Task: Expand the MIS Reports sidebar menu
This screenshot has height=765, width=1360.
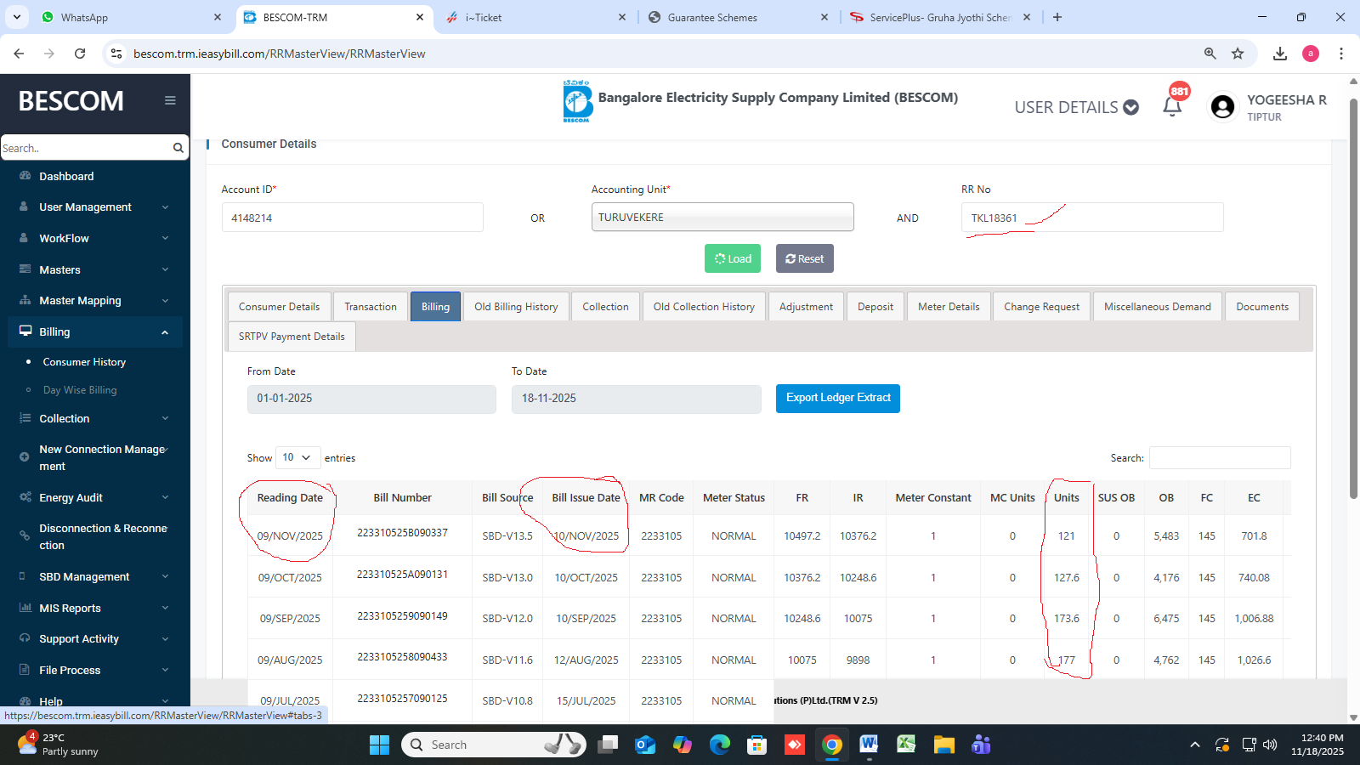Action: (95, 608)
